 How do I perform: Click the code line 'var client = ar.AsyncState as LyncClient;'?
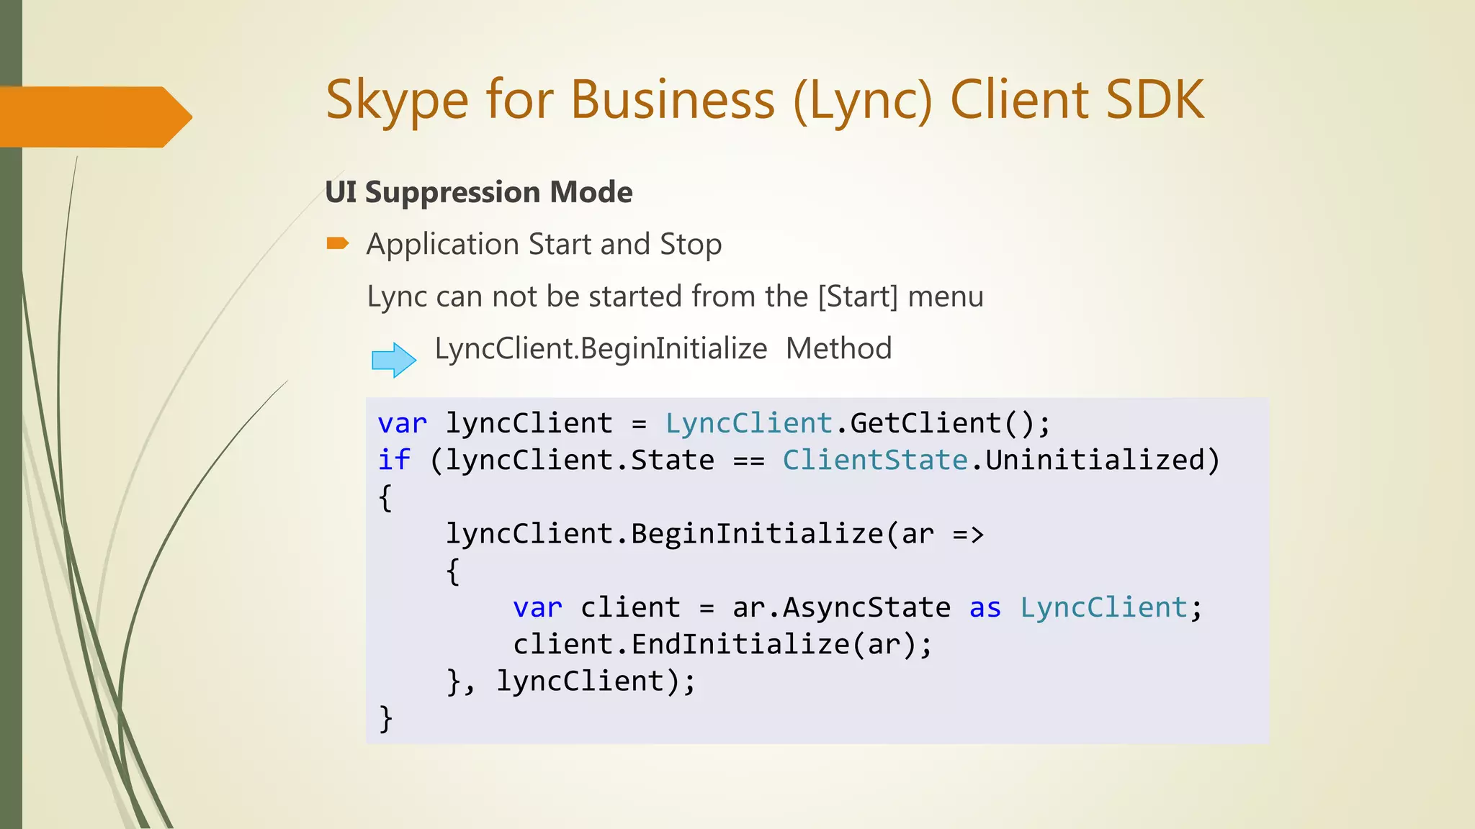coord(858,608)
